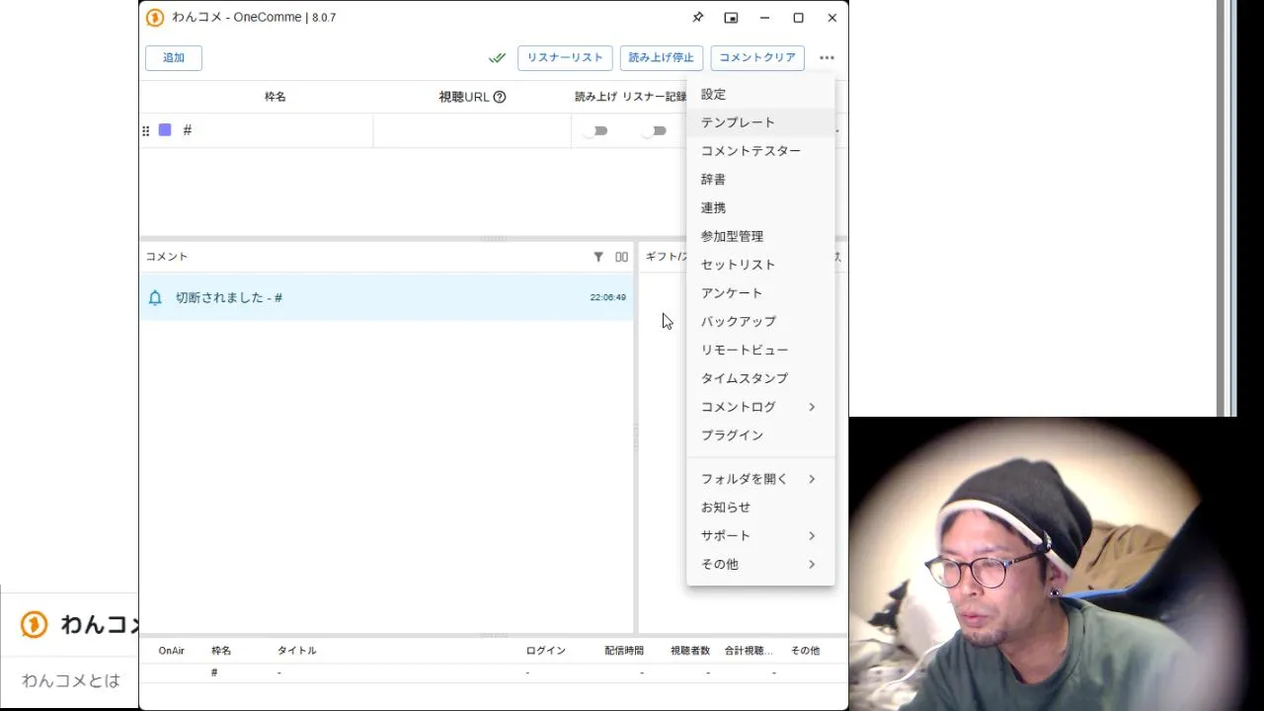This screenshot has height=711, width=1264.
Task: Open プラグイン from the menu
Action: pyautogui.click(x=760, y=435)
